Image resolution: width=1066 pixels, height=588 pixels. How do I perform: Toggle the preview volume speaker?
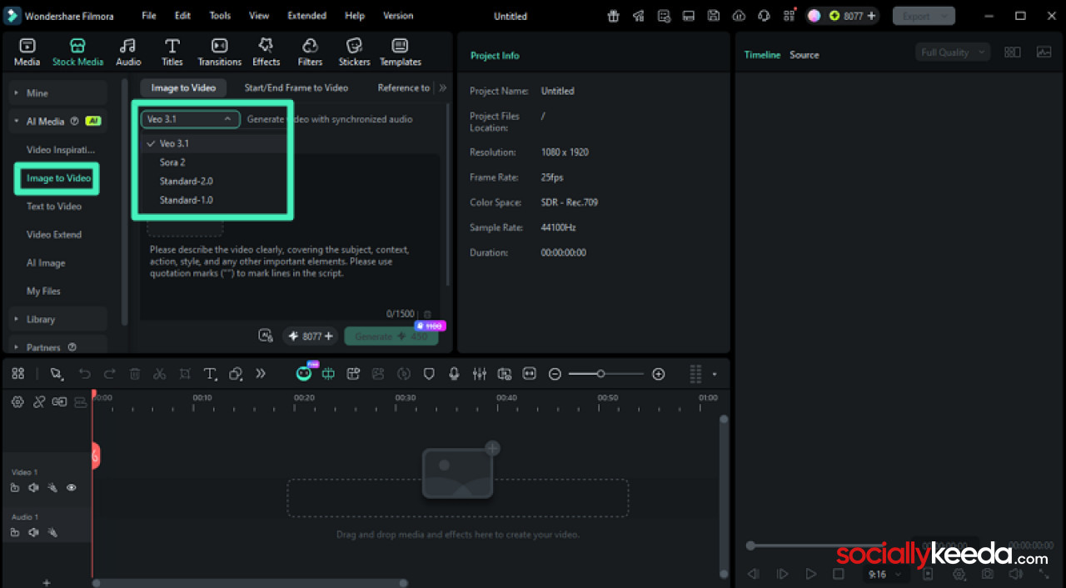coord(1015,574)
